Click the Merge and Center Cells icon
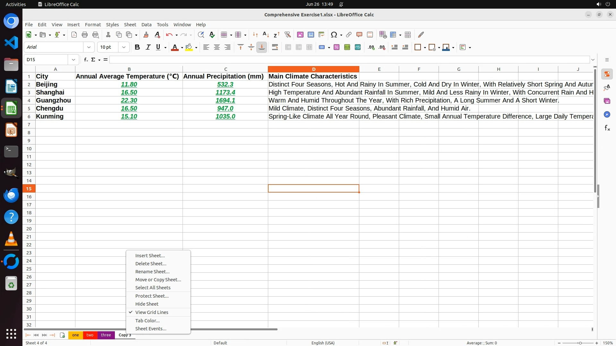Image resolution: width=616 pixels, height=346 pixels. 288,47
